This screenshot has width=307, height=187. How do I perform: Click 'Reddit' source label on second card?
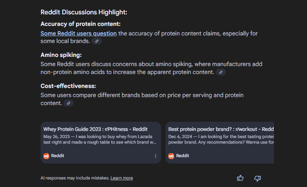pos(183,156)
